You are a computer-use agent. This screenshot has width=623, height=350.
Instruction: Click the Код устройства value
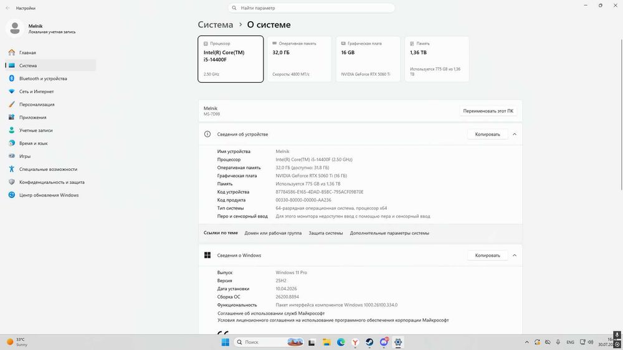click(320, 192)
